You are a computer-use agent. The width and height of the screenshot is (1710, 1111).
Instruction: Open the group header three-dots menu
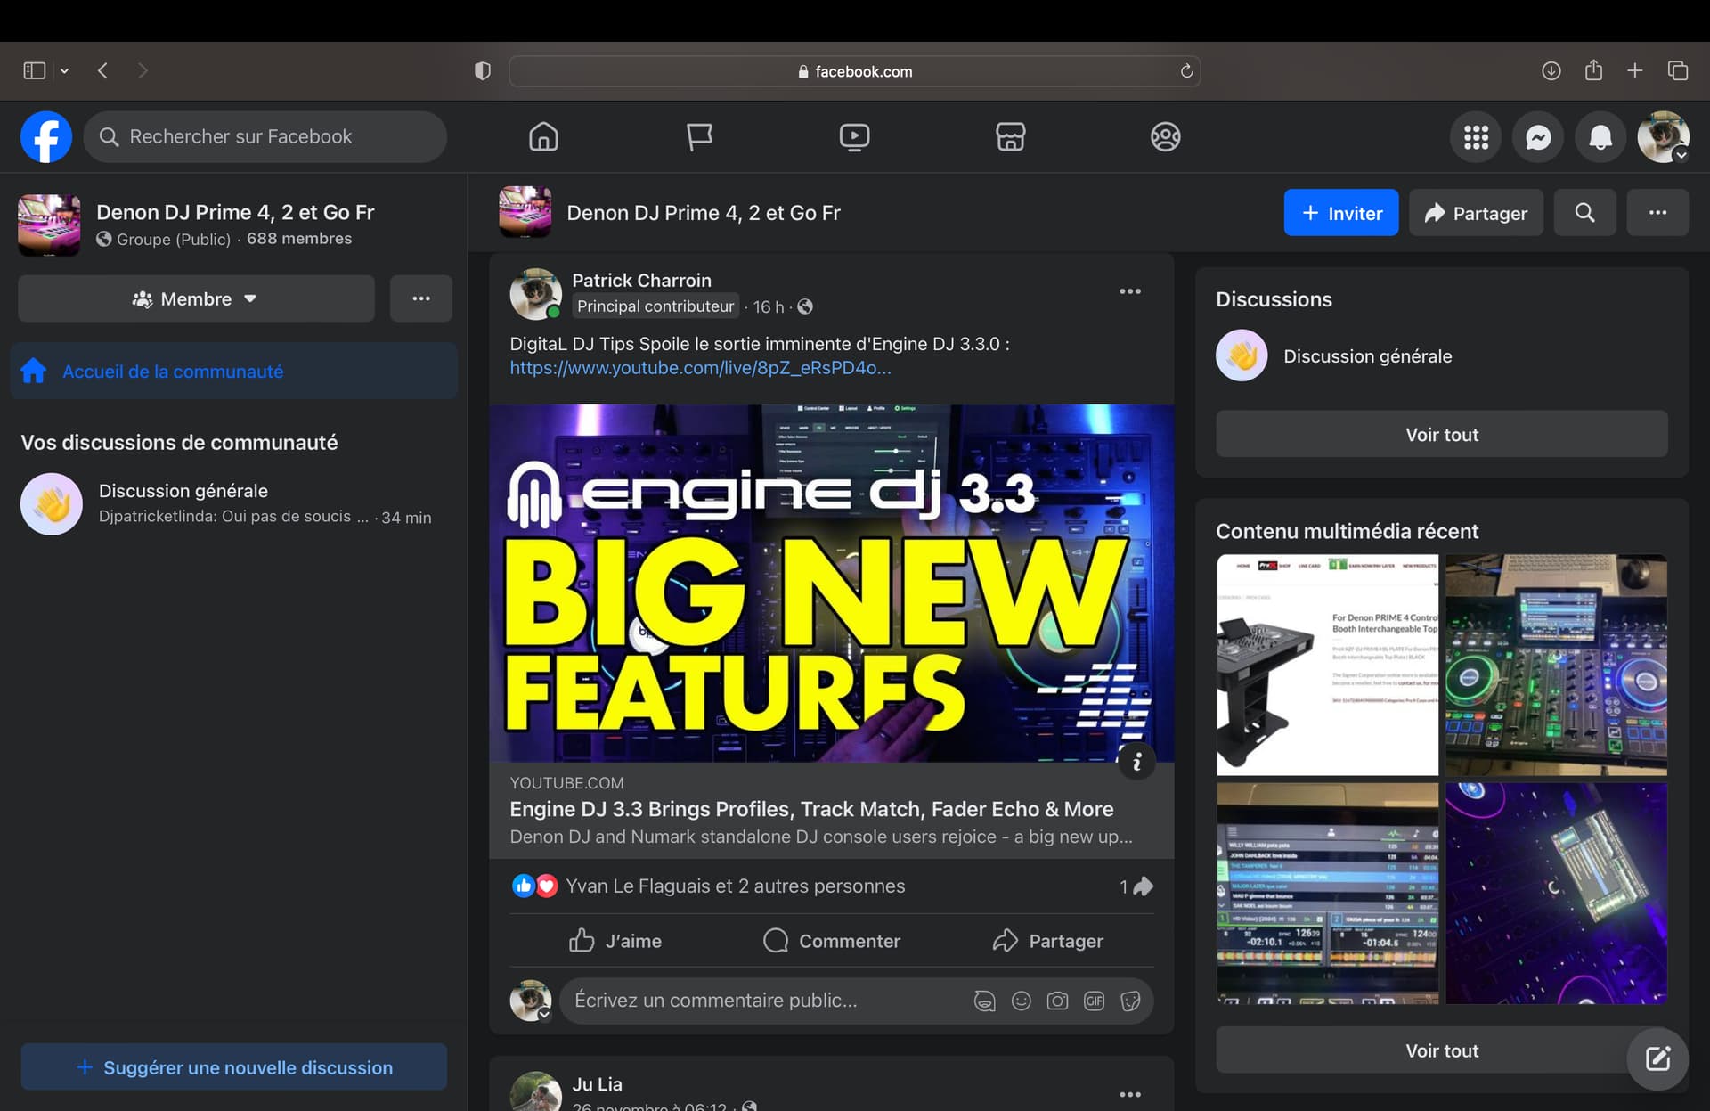[1657, 213]
